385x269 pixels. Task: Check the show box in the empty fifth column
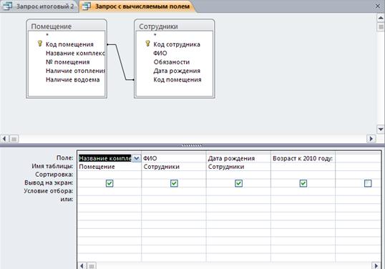368,183
